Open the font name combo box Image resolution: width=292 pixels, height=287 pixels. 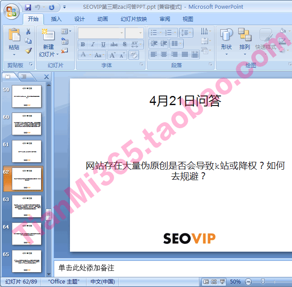coord(101,33)
